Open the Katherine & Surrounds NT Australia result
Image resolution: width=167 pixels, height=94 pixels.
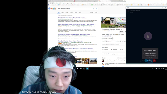point(79,49)
